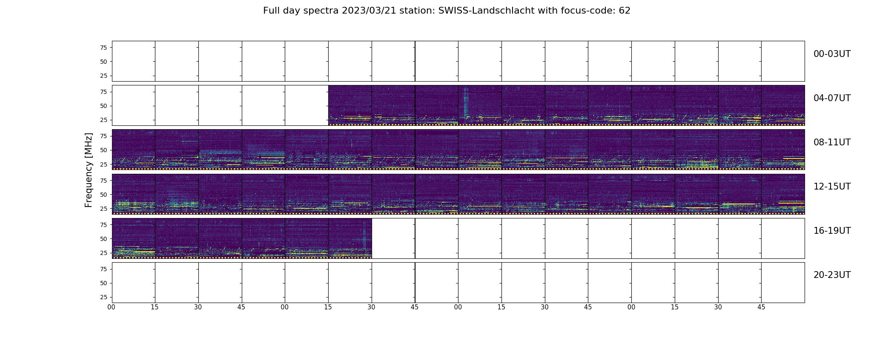Click the 12-15UT row label
Viewport: 894px width, 340px height.
coord(832,187)
